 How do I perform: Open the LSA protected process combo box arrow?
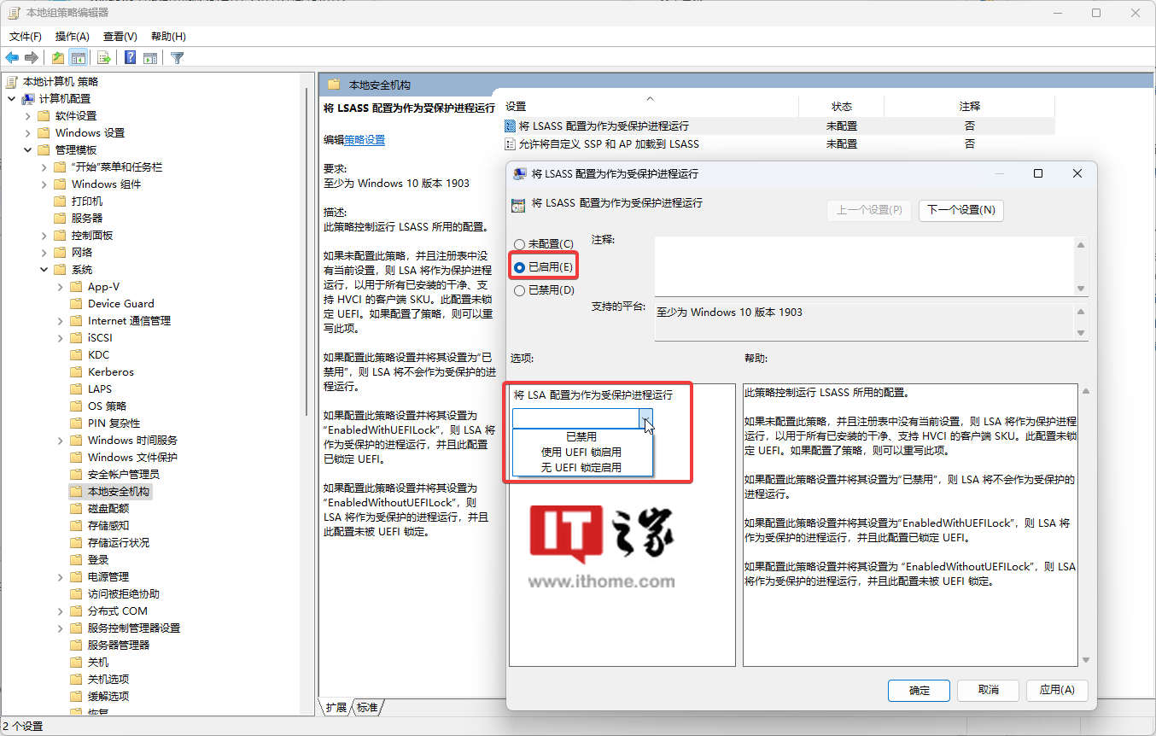646,418
